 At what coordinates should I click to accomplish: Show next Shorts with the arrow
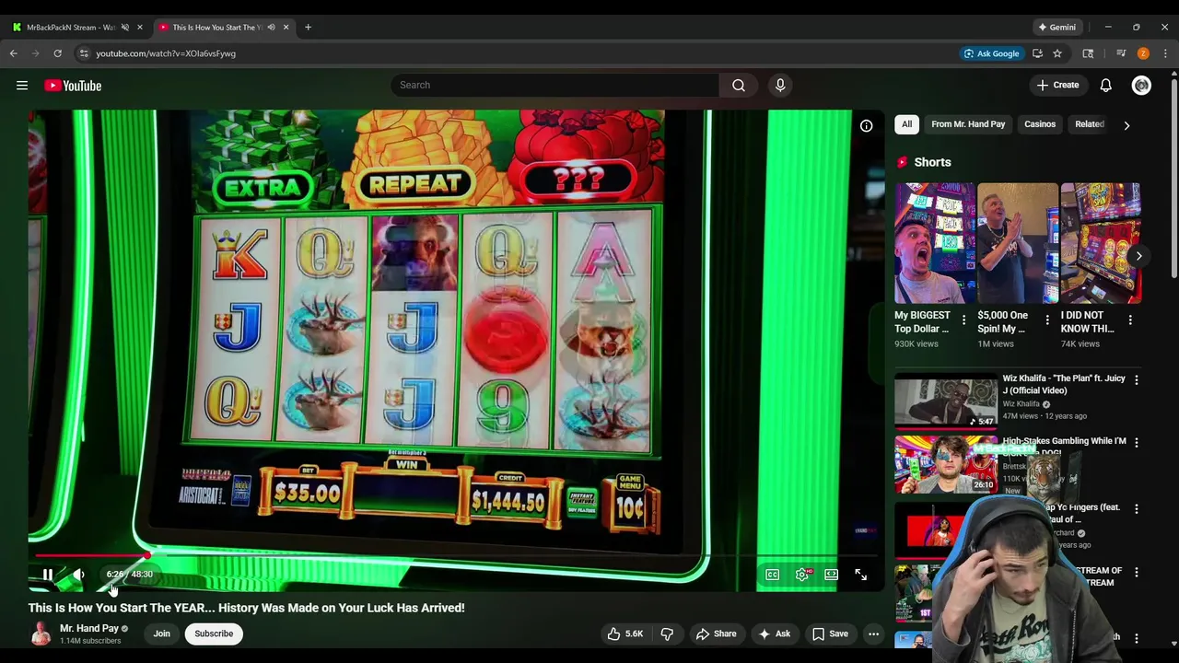[1139, 256]
